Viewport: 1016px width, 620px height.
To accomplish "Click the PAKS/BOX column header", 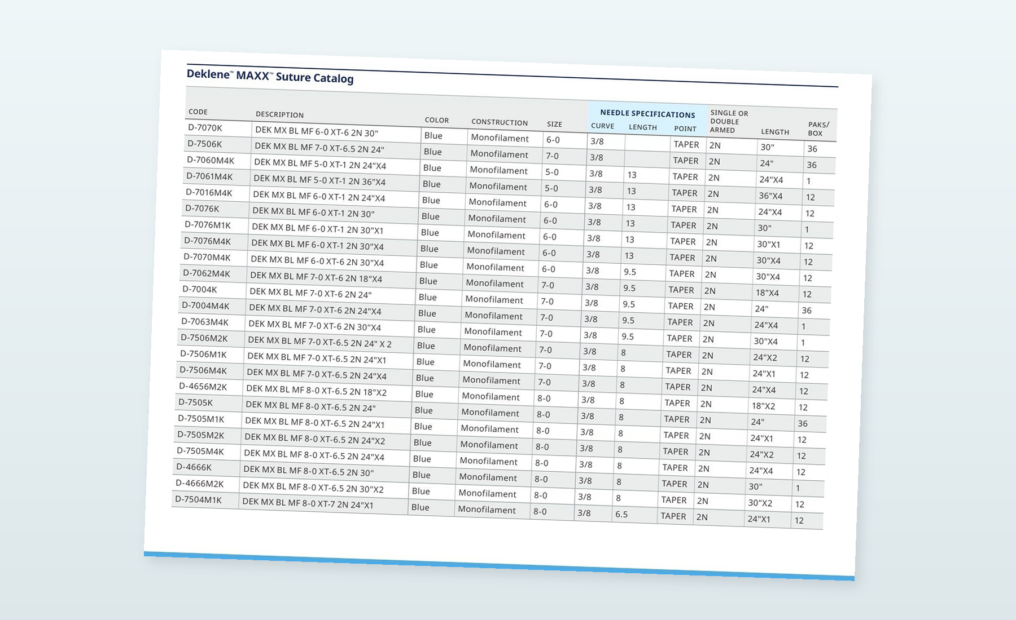I will [818, 129].
